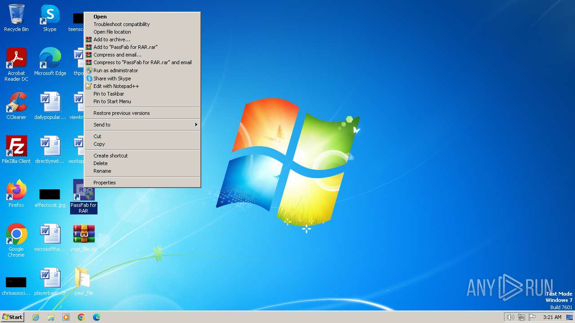Select the directlymet document icon
This screenshot has width=575, height=323.
50,150
